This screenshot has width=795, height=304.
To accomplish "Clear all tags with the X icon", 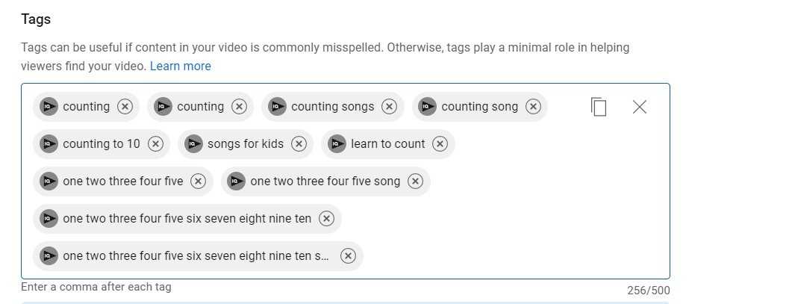I will (639, 107).
